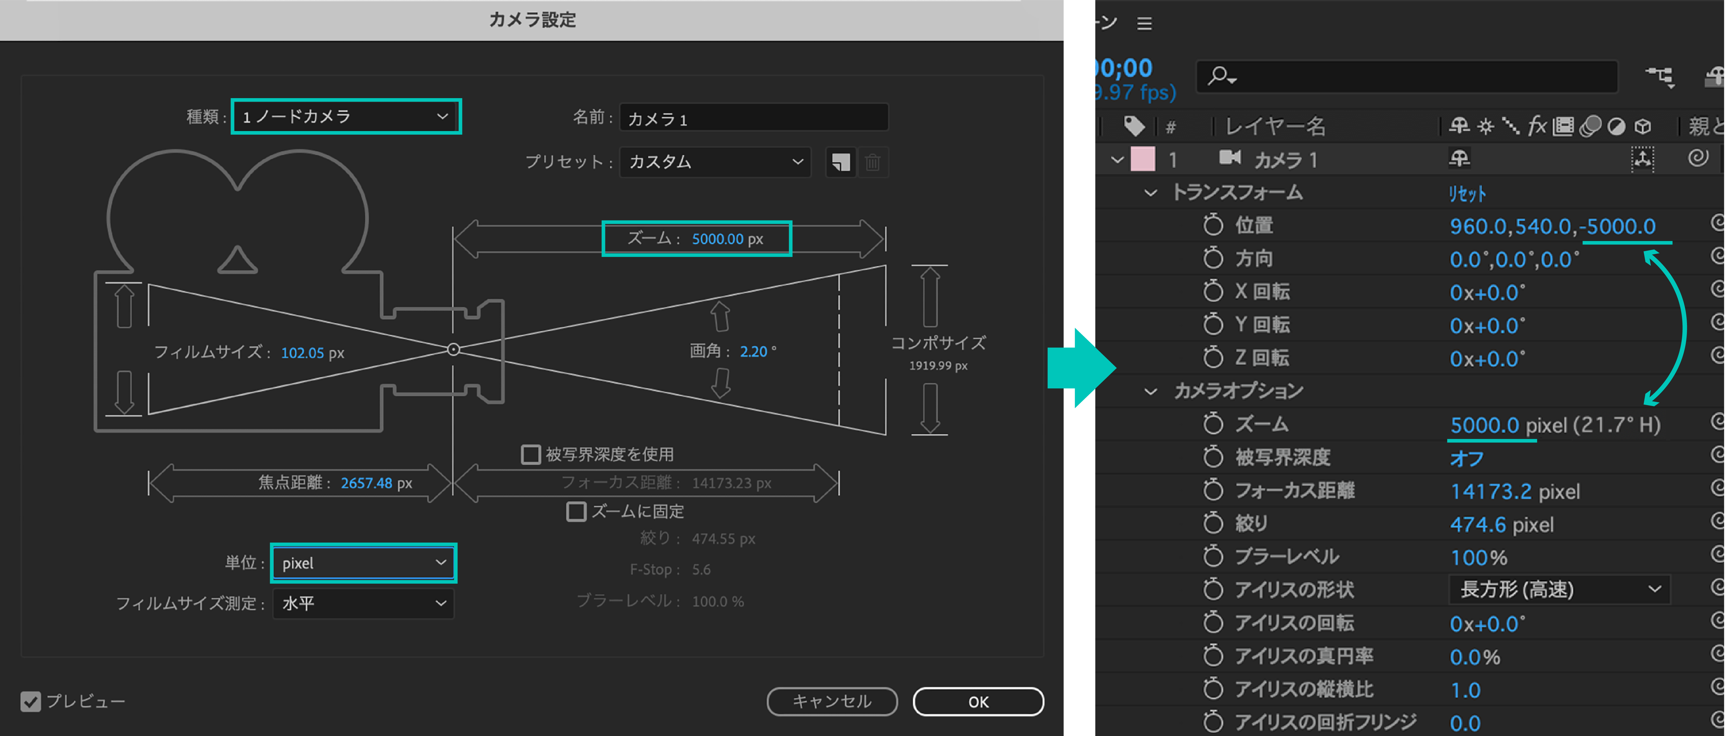Click the quality slash column header icon
The height and width of the screenshot is (736, 1725).
coord(1511,126)
